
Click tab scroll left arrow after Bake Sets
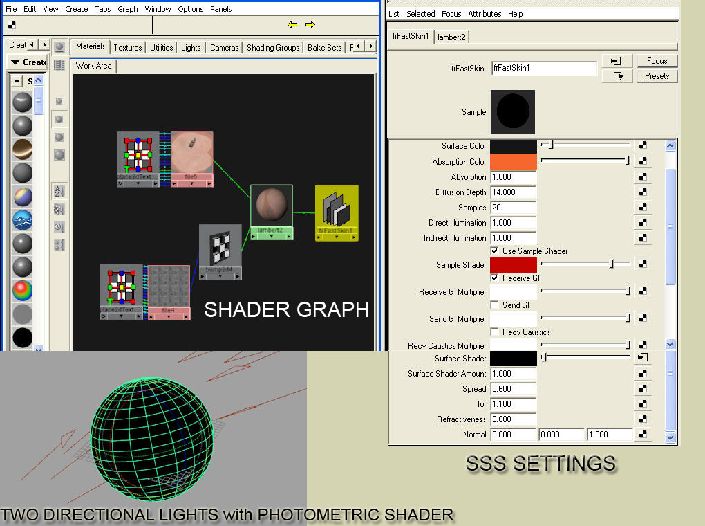[358, 46]
